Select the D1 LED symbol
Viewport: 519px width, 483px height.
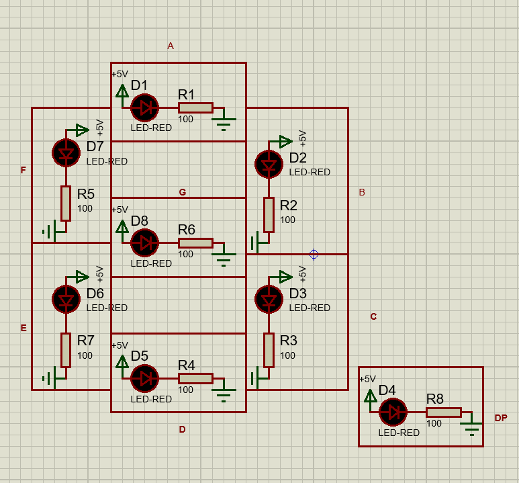(x=144, y=107)
